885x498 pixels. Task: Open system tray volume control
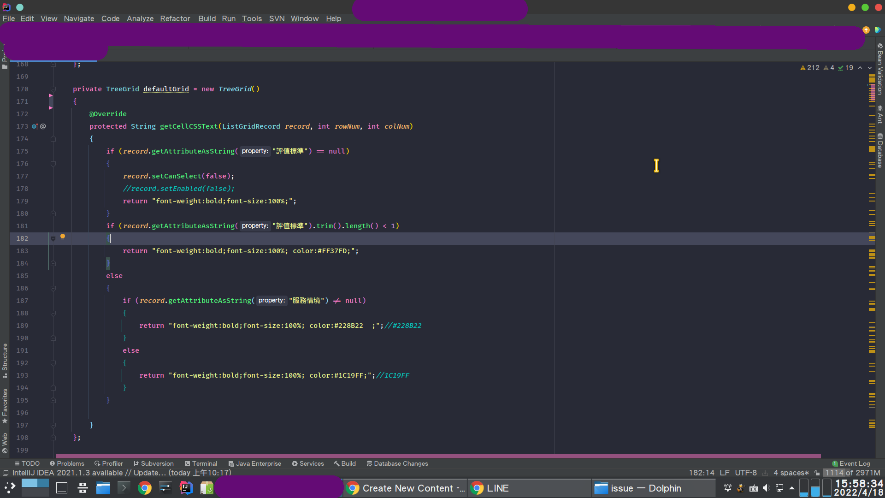coord(766,488)
